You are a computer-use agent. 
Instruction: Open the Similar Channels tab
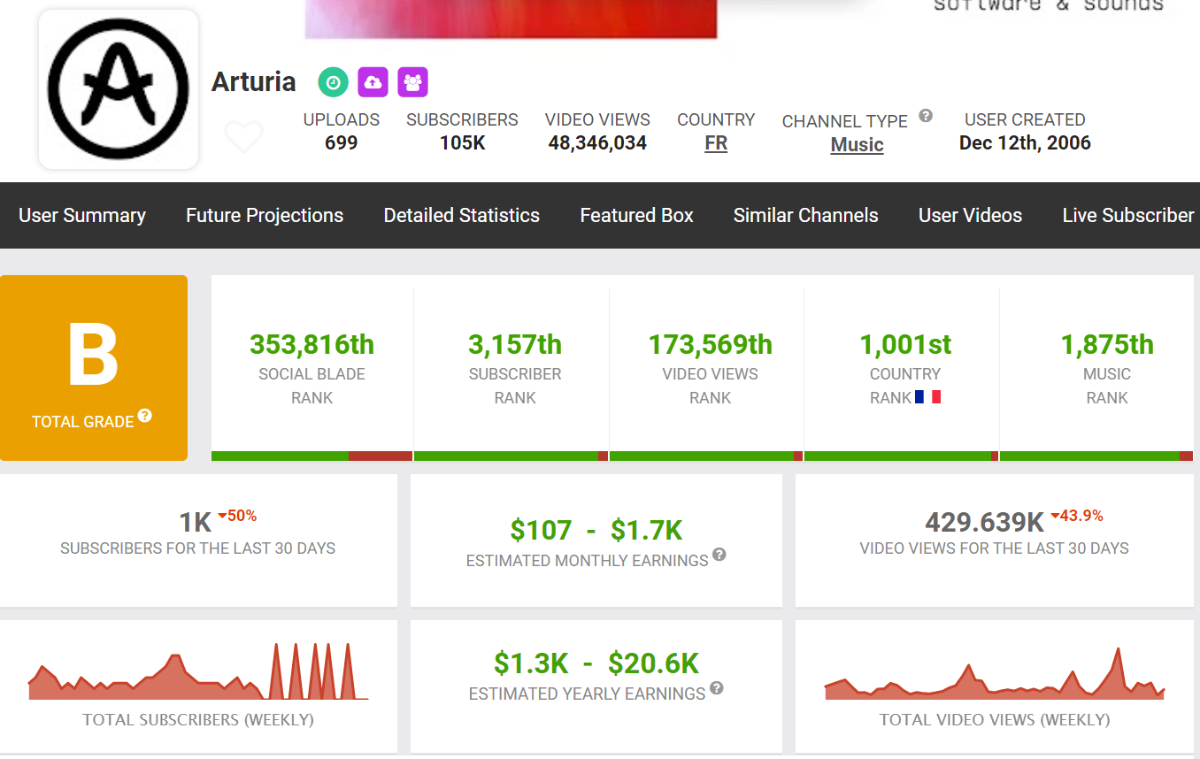tap(806, 215)
